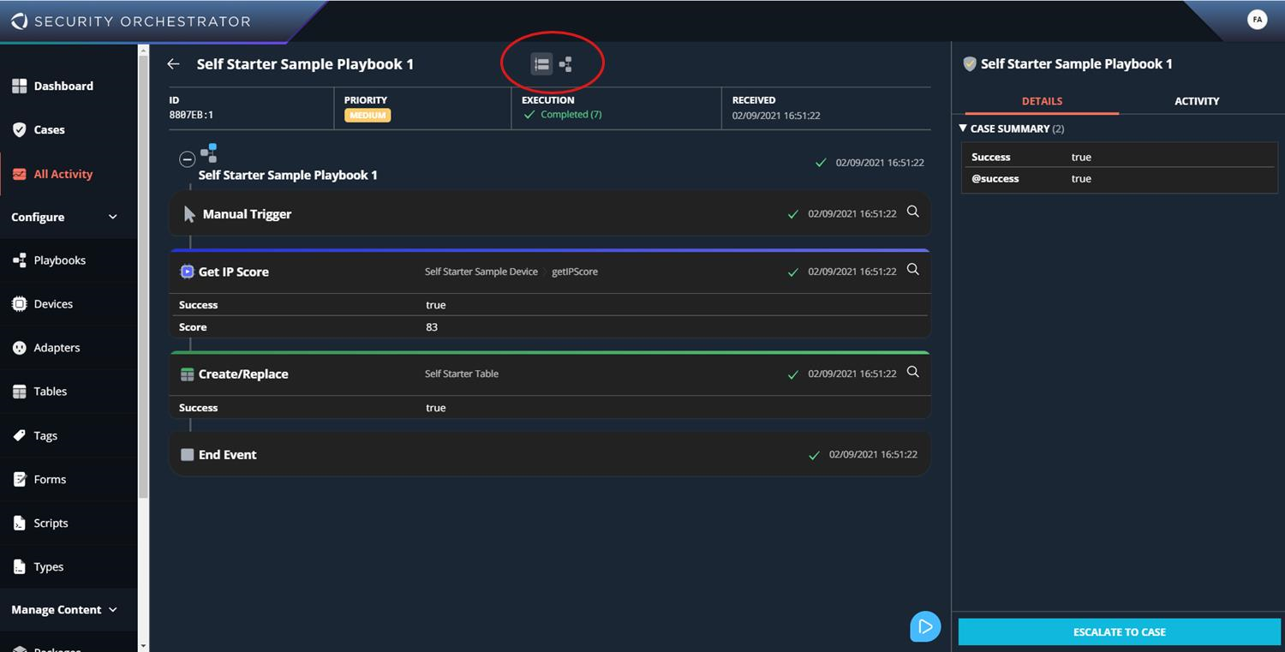Click the Get IP Score action icon
Screen dimensions: 1285x652
[x=187, y=272]
